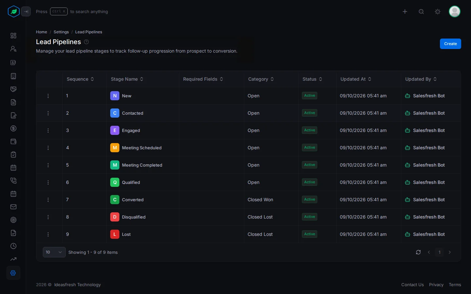The height and width of the screenshot is (294, 471).
Task: Open the building companies sidebar icon
Action: 13,76
